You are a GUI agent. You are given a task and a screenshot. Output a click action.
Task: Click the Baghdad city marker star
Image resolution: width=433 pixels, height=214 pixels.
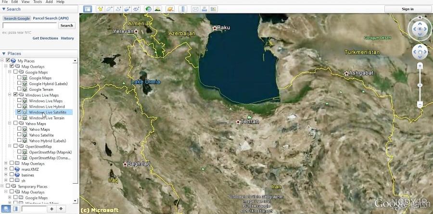(x=125, y=164)
